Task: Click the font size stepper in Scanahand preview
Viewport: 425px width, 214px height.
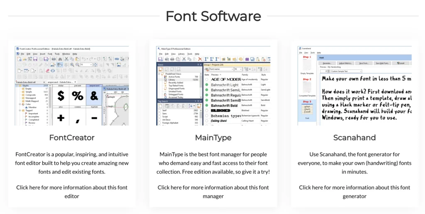Action: pos(329,71)
